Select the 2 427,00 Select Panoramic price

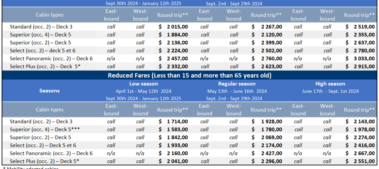(x=271, y=153)
